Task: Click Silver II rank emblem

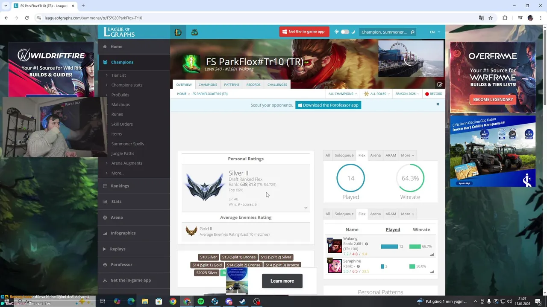Action: point(205,187)
